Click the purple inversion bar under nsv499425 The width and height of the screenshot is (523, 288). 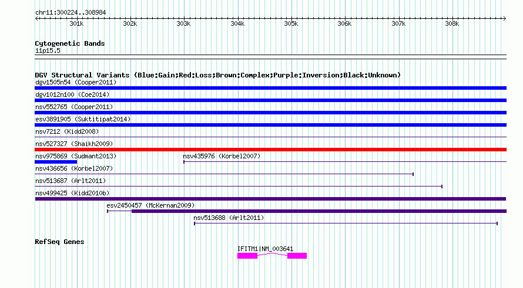[x=270, y=199]
